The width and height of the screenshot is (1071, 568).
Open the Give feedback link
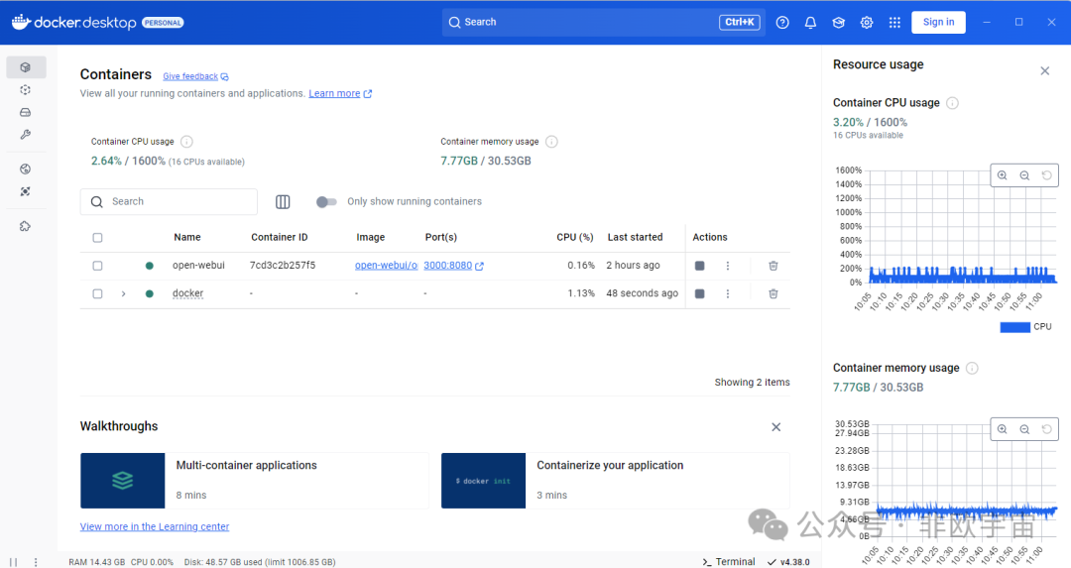click(x=195, y=76)
